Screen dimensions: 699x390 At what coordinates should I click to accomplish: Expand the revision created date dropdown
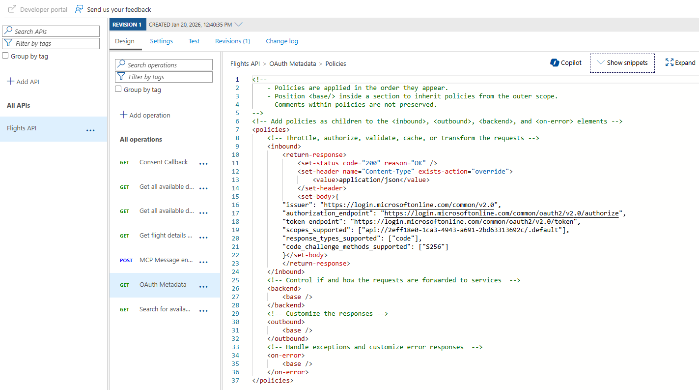238,23
